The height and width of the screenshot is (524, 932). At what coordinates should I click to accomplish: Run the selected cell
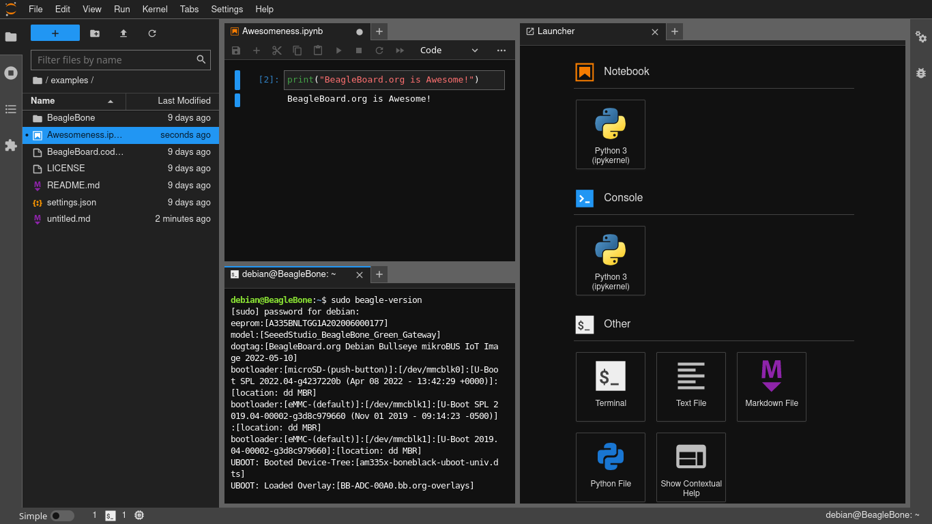(338, 50)
